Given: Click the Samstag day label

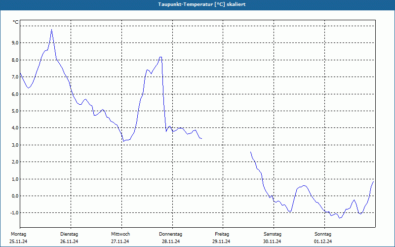Looking at the screenshot, I should (x=273, y=234).
